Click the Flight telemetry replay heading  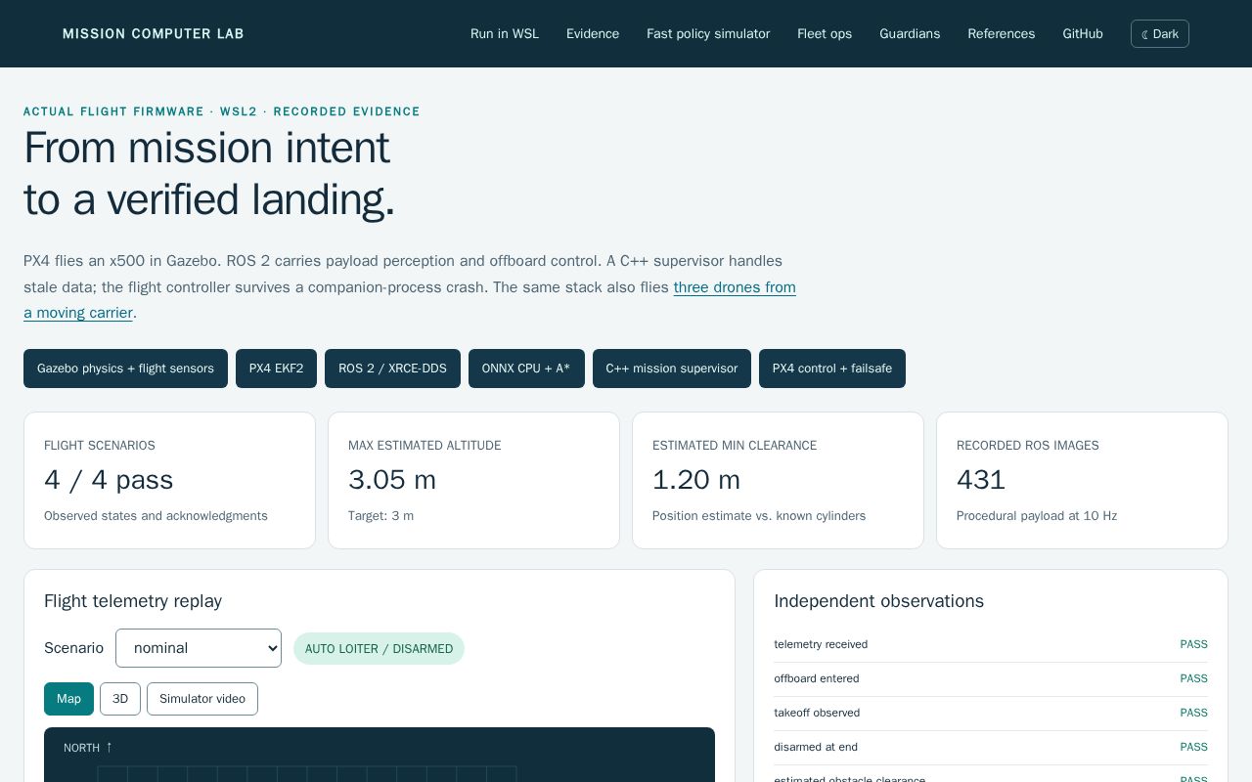[x=133, y=601]
